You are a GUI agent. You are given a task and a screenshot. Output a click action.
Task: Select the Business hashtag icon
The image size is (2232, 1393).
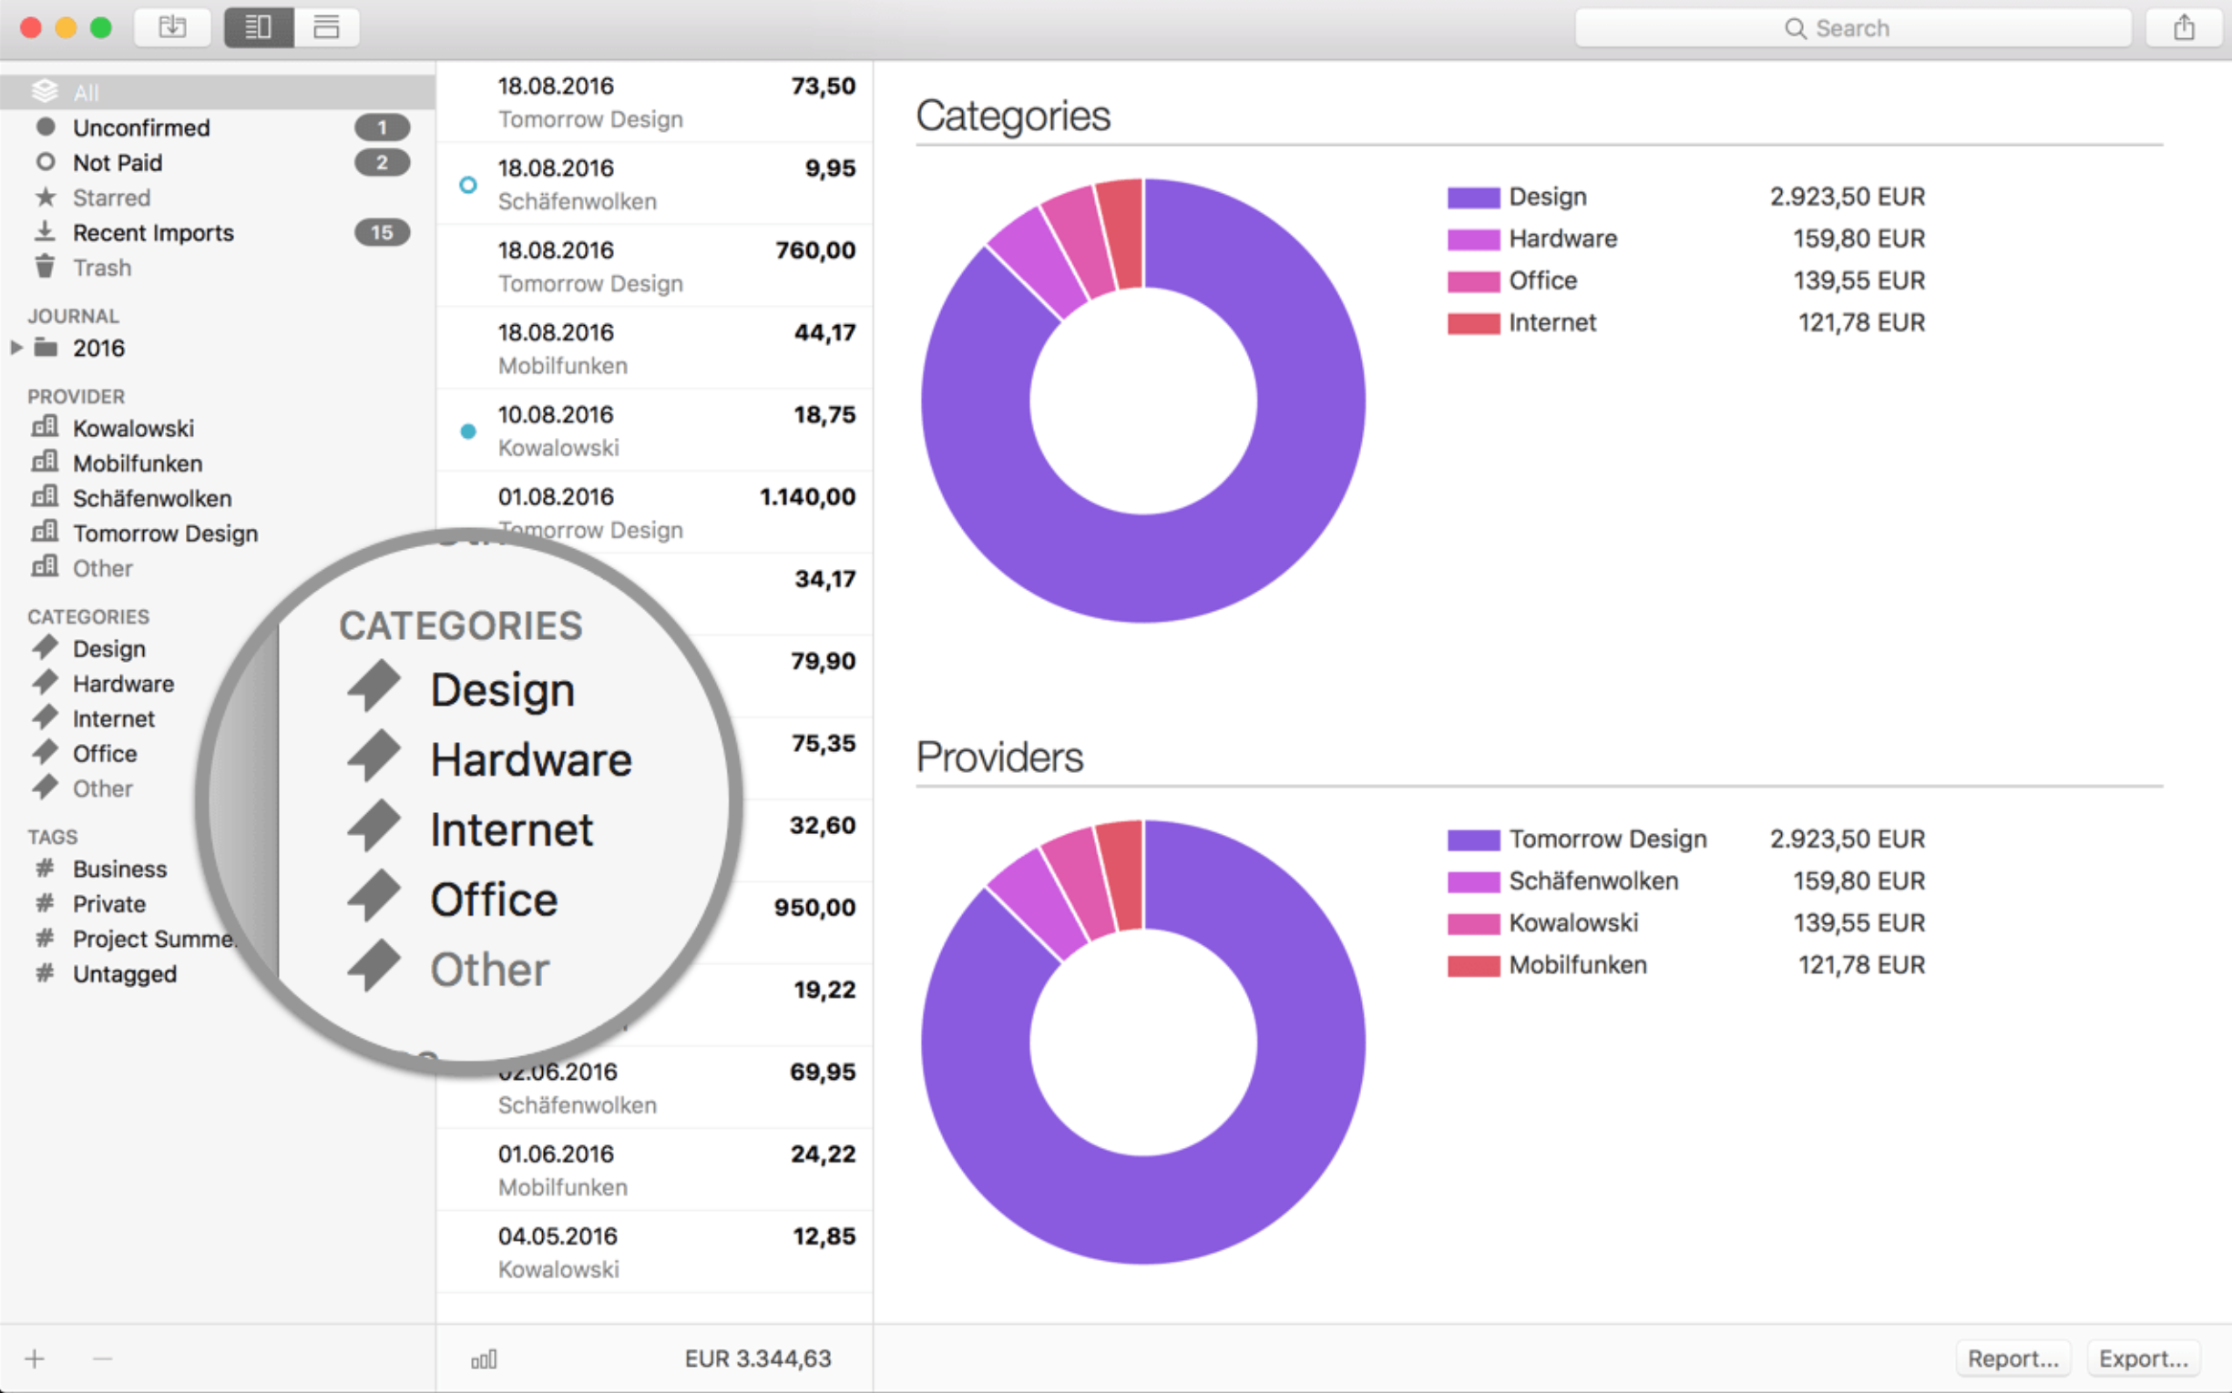(x=45, y=868)
